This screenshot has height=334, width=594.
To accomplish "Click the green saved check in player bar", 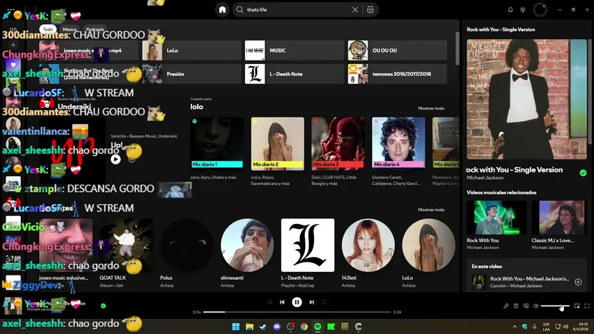I will (x=104, y=305).
